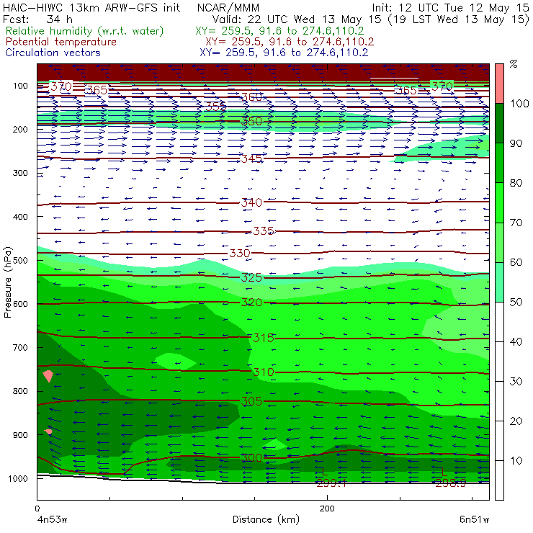Click the green 'Relative humidity (w.r.t. water)' legend
The width and height of the screenshot is (533, 533).
click(x=85, y=31)
